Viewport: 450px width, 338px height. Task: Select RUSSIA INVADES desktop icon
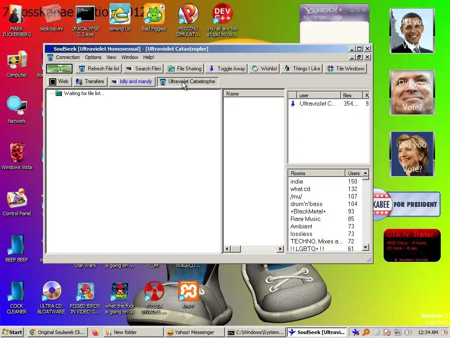153,298
